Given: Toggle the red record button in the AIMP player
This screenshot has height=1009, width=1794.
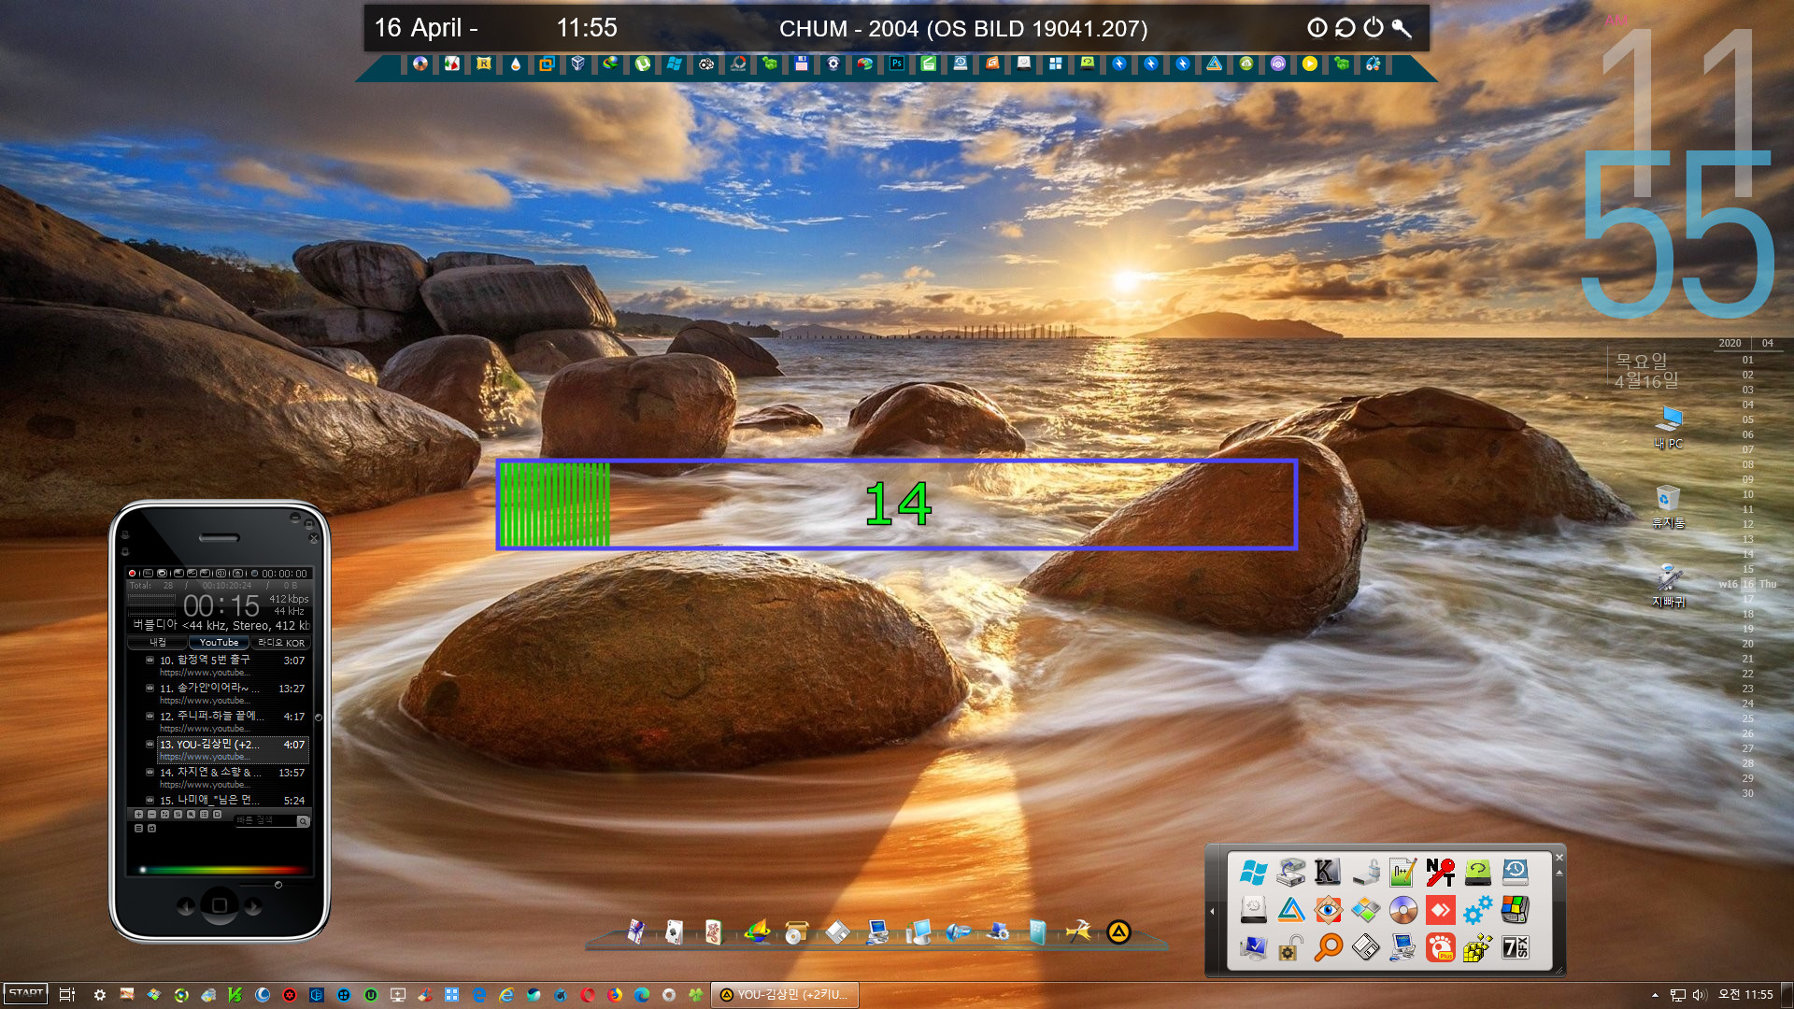Looking at the screenshot, I should [132, 574].
